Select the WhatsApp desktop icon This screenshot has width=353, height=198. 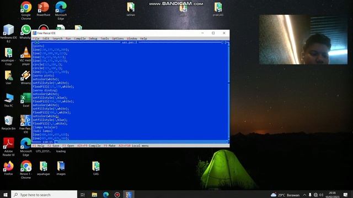pos(26,31)
